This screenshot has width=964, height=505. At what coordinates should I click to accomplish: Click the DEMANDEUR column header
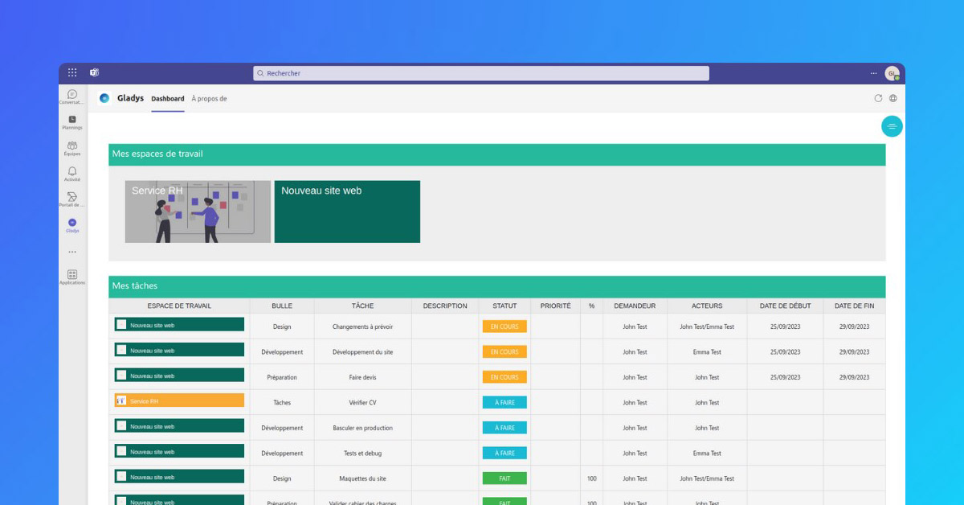635,306
